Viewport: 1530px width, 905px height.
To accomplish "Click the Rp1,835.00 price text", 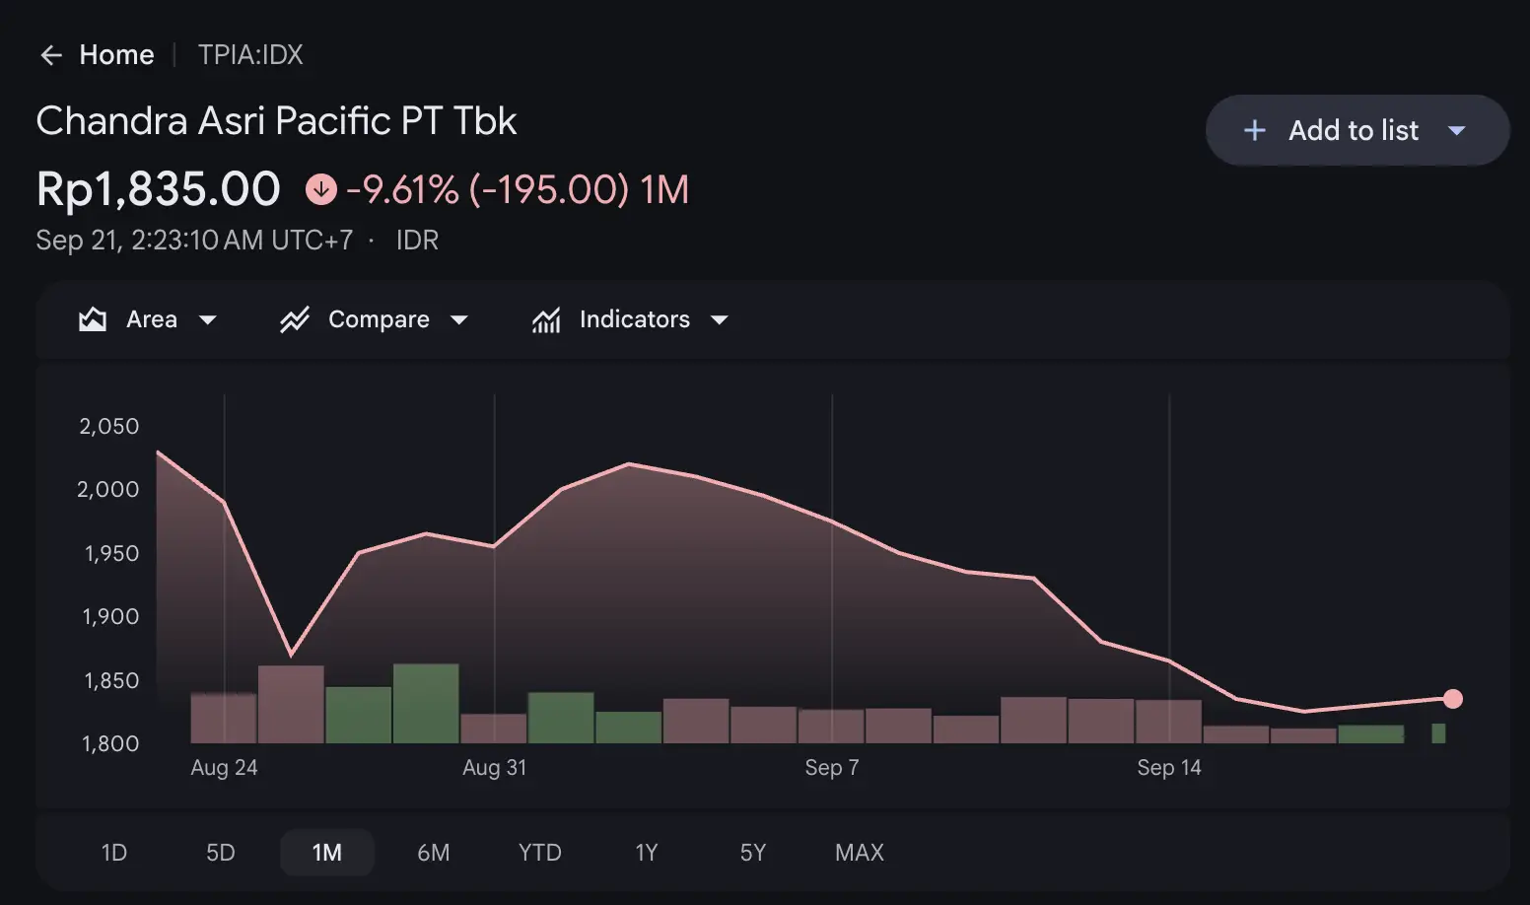I will coord(159,188).
